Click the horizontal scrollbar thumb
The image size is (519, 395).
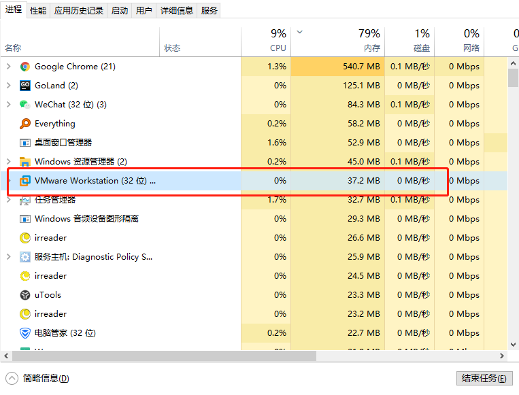(164, 356)
